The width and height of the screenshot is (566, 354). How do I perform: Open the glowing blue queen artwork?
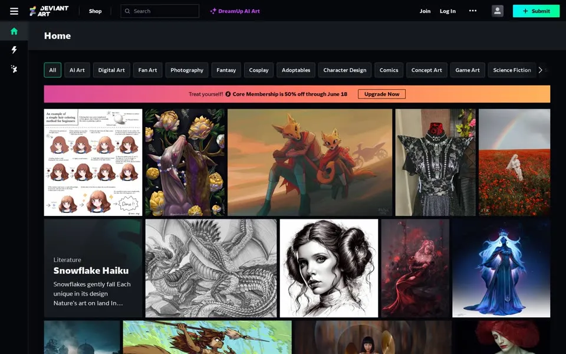point(501,268)
